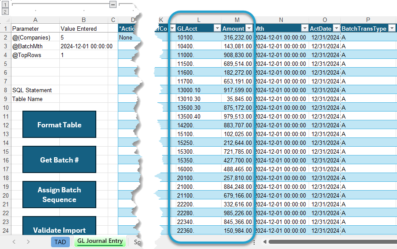Viewport: 397px width, 249px height.
Task: Select column B header
Action: click(84, 20)
